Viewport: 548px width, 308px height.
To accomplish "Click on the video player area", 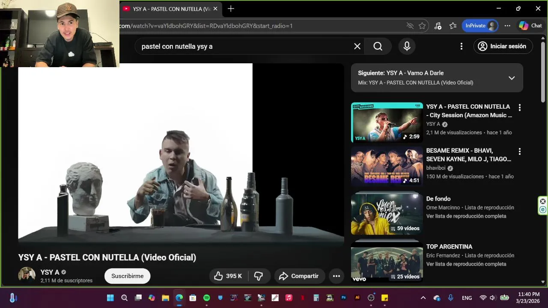I will click(x=181, y=154).
